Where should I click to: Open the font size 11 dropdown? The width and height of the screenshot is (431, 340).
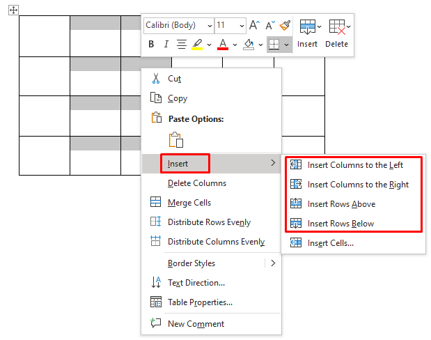pyautogui.click(x=240, y=26)
